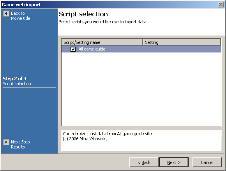This screenshot has height=171, width=226.
Task: Click the empty area of the script list
Action: 141,89
